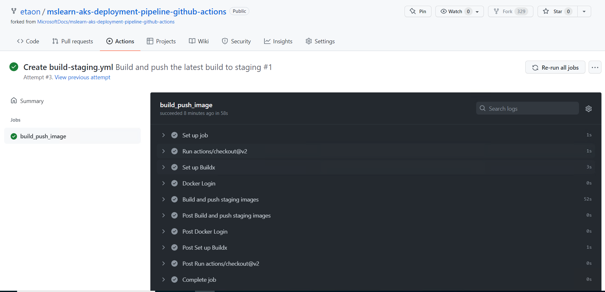Viewport: 605px width, 292px height.
Task: Click the check icon for Set up Buildx
Action: click(x=174, y=167)
